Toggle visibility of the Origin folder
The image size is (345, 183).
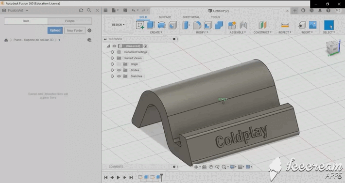119,64
